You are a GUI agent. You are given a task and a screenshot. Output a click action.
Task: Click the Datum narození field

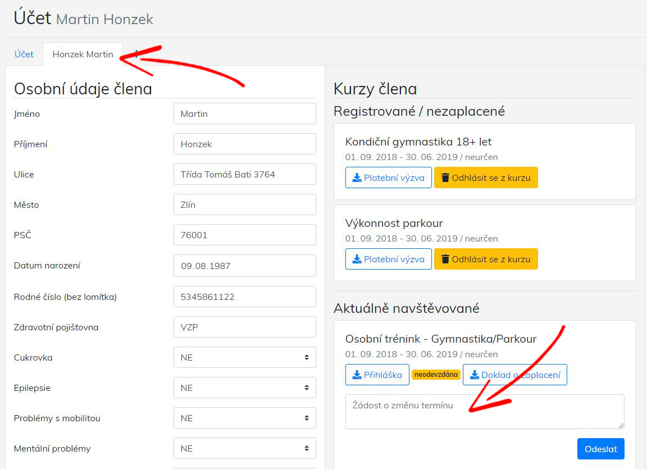[244, 266]
